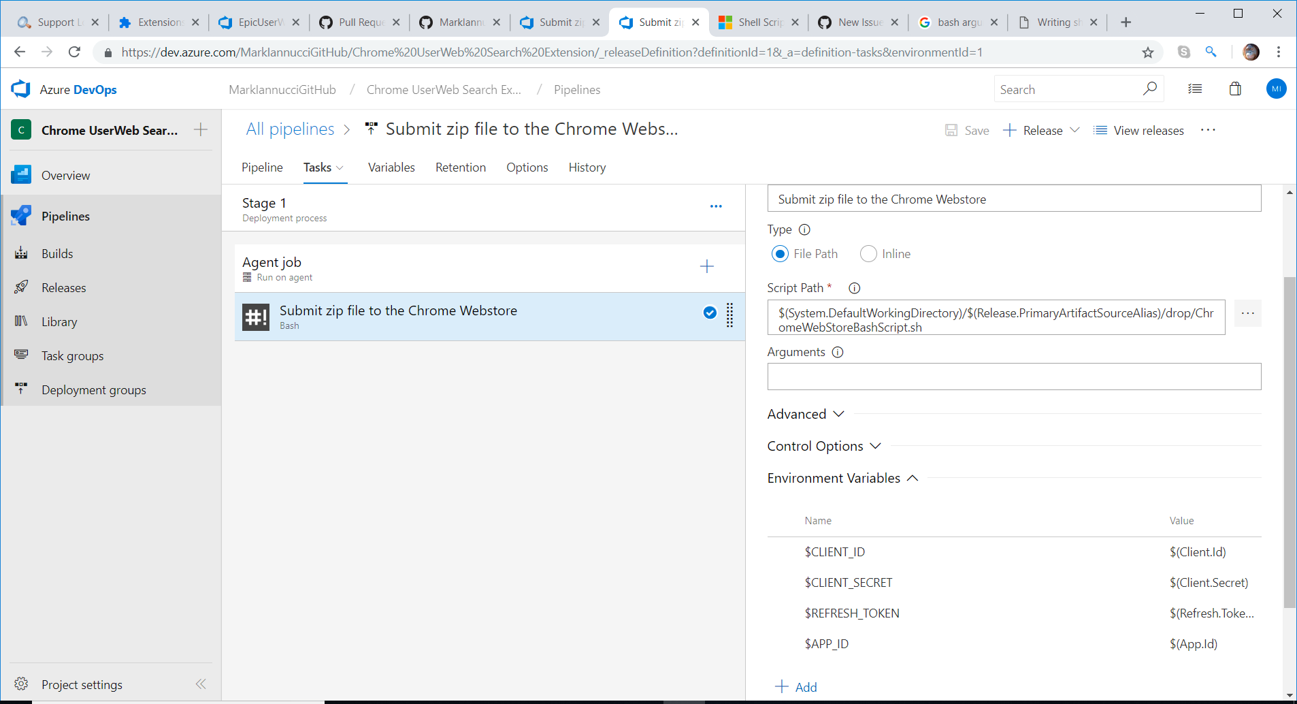This screenshot has height=704, width=1297.
Task: Show info for Arguments field
Action: tap(838, 352)
